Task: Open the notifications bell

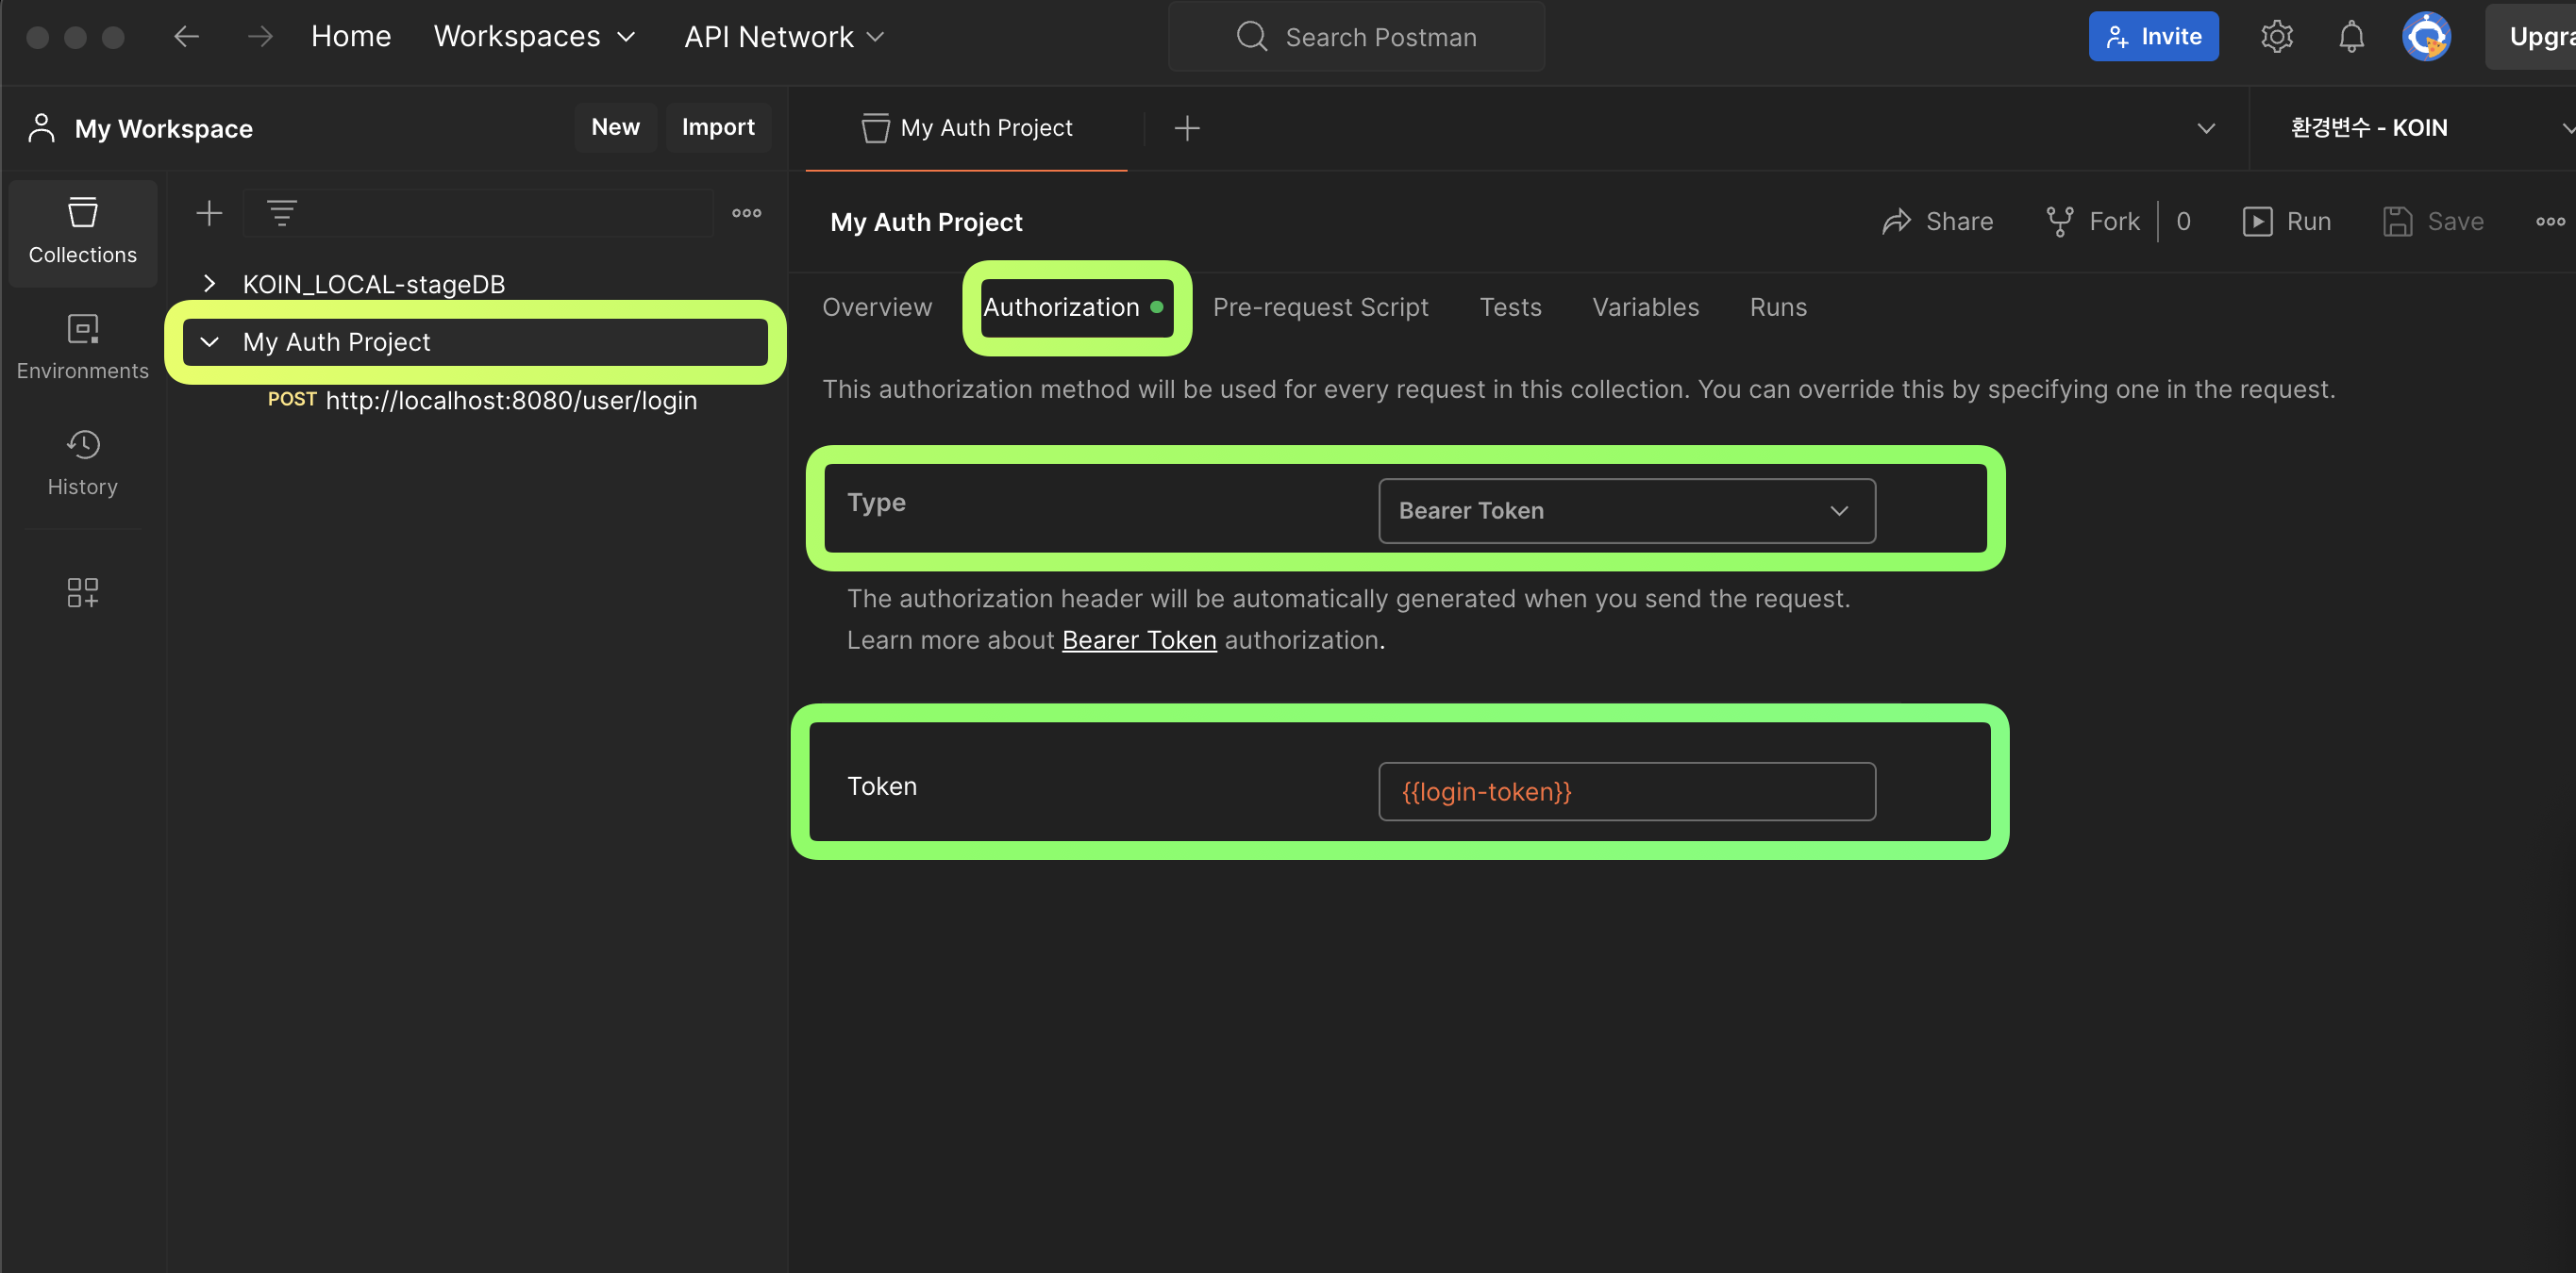Action: coord(2351,37)
